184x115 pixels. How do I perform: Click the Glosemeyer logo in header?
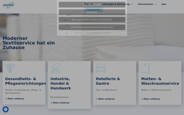coord(9,5)
